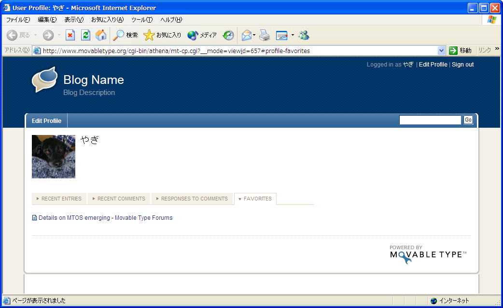
Task: Open the Messenger toolbar icon
Action: point(304,35)
